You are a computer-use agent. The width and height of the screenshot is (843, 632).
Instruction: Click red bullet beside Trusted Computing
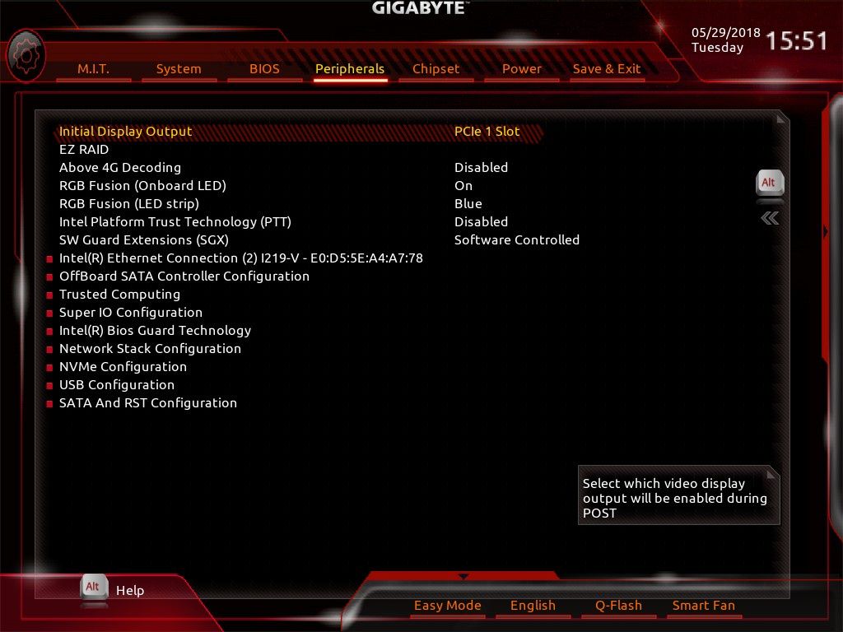coord(49,295)
